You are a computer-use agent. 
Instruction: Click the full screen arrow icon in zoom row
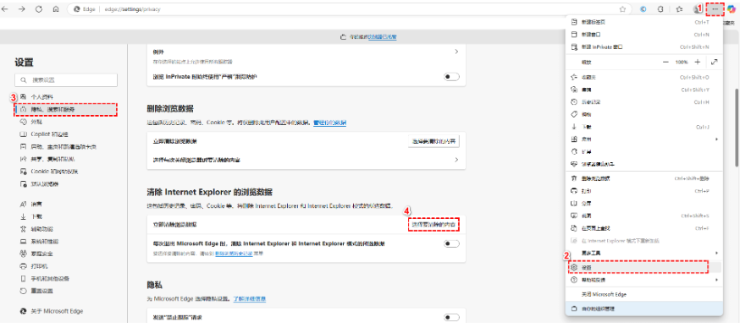714,62
